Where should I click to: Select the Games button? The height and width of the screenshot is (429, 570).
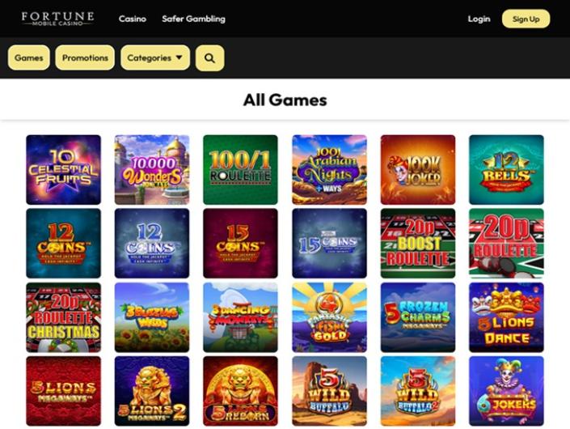tap(29, 57)
